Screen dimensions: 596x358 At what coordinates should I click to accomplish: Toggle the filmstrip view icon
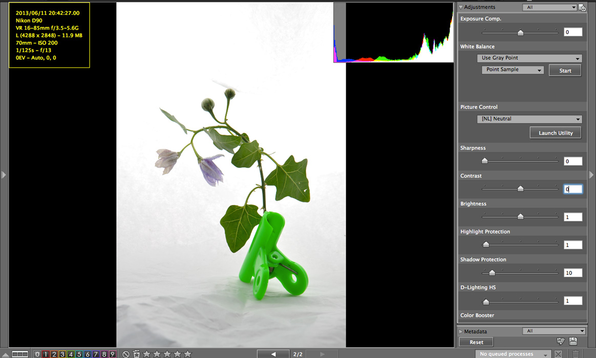point(20,354)
